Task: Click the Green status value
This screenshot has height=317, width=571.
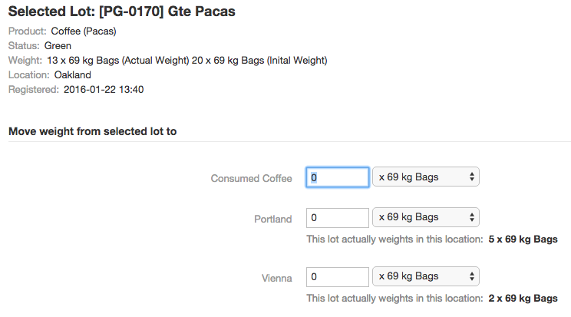Action: point(58,46)
